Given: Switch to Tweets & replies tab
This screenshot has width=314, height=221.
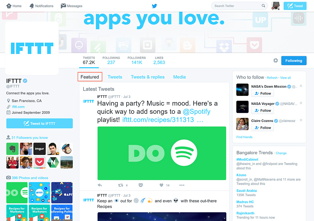Looking at the screenshot, I should pos(148,77).
